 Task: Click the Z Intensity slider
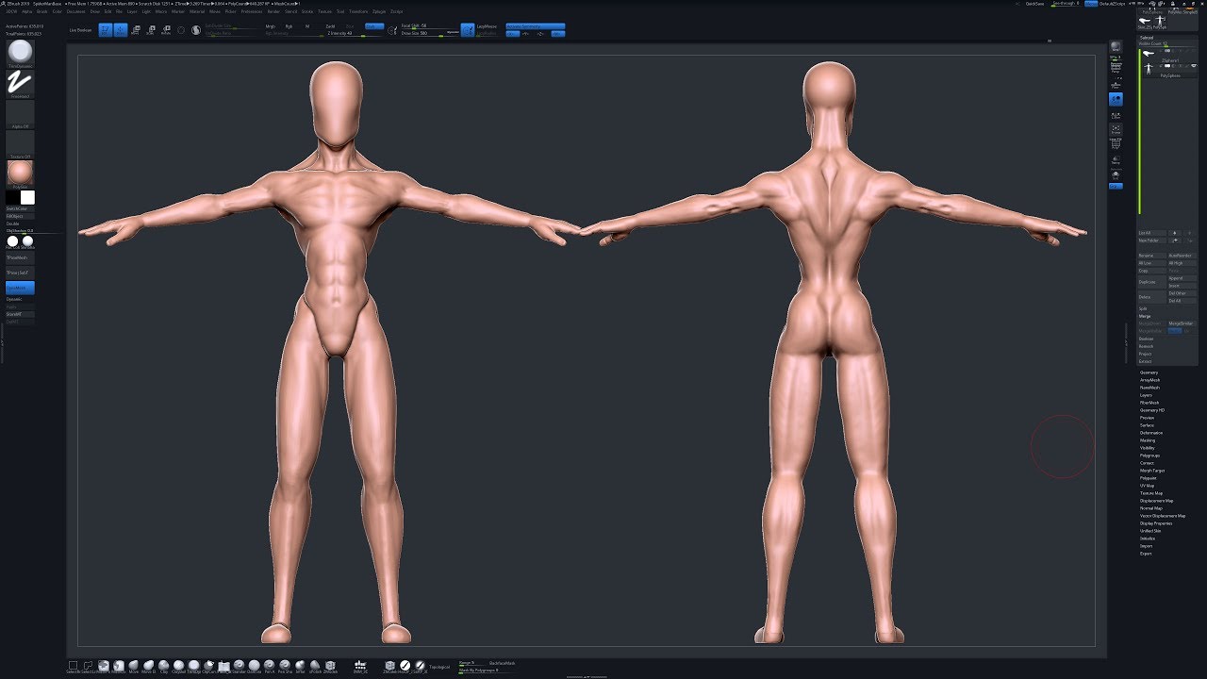[x=355, y=33]
